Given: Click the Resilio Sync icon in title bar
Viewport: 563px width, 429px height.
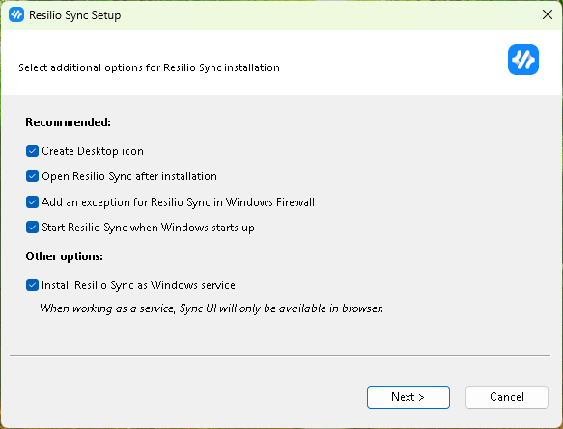Looking at the screenshot, I should pyautogui.click(x=16, y=15).
